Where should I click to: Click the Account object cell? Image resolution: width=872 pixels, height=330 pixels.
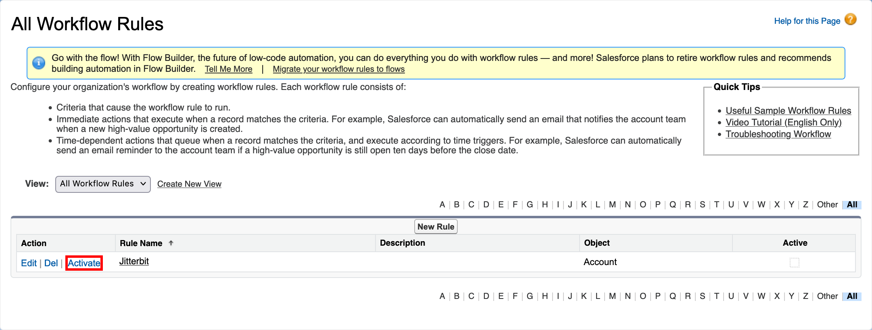tap(600, 262)
